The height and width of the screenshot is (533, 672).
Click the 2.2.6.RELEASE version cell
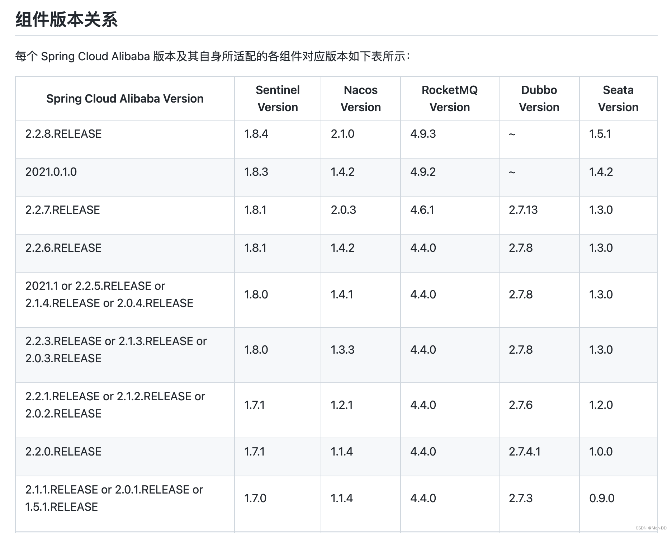point(63,248)
